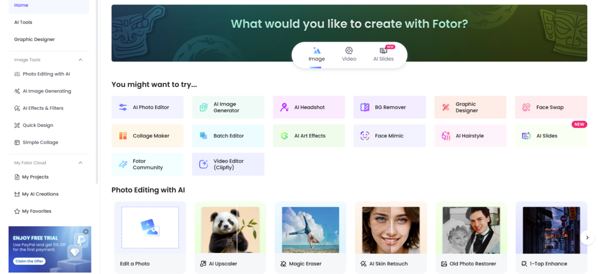The image size is (598, 274).
Task: Click the AI Slides tile icon
Action: coord(526,136)
